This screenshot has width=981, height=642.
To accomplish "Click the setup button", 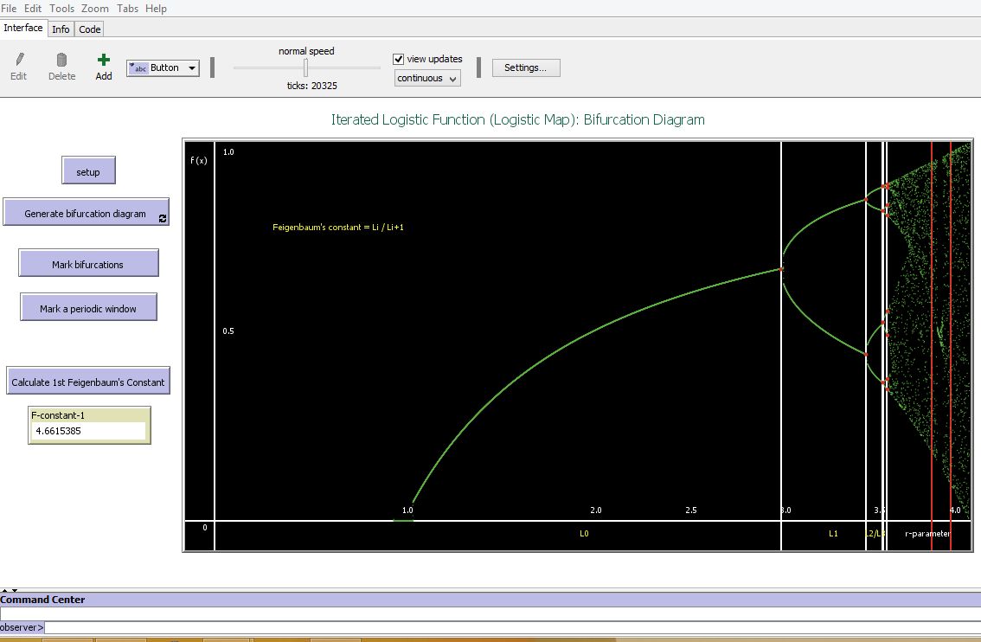I will (88, 170).
